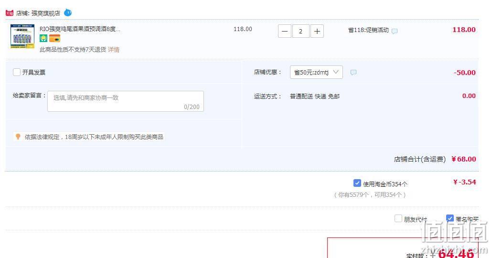Uncheck the 使用淘金币354个 checkbox

tap(357, 183)
